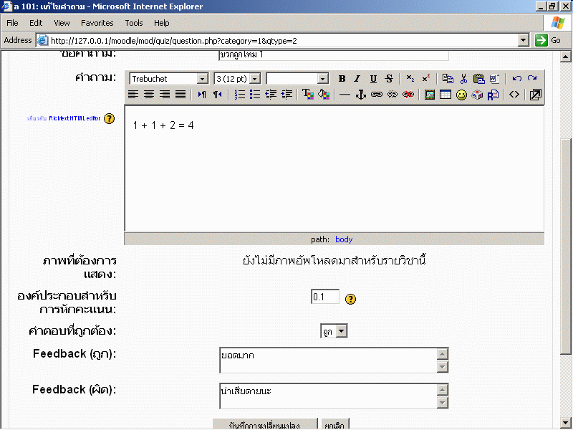This screenshot has height=430, width=573.
Task: Apply italic formatting in the editor toolbar
Action: [x=357, y=79]
